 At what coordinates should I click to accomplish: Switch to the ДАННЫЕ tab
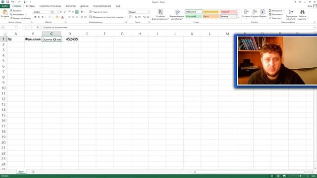(x=84, y=6)
